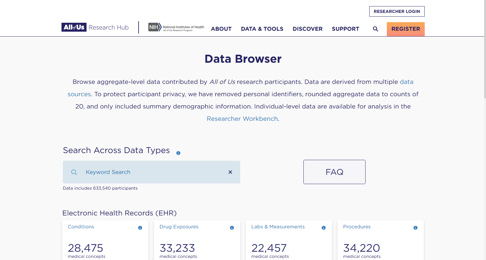Click the orange REGISTER button
Screen dimensions: 486x260
click(406, 29)
